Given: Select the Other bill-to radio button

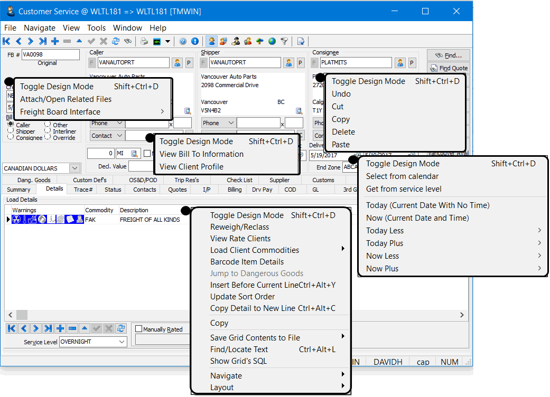Looking at the screenshot, I should click(x=48, y=125).
